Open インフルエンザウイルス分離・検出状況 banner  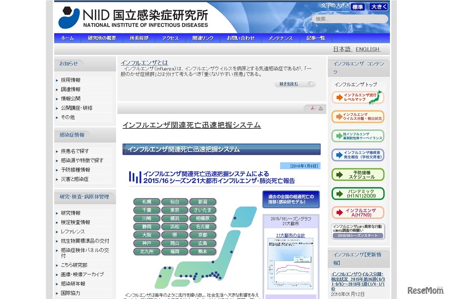pyautogui.click(x=358, y=117)
